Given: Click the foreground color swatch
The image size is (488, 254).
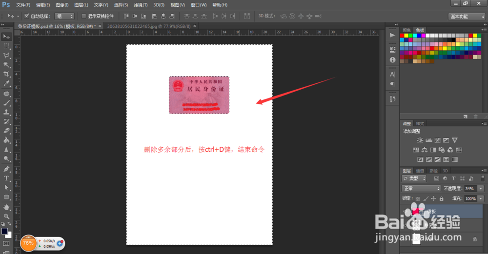Looking at the screenshot, I should (4, 231).
